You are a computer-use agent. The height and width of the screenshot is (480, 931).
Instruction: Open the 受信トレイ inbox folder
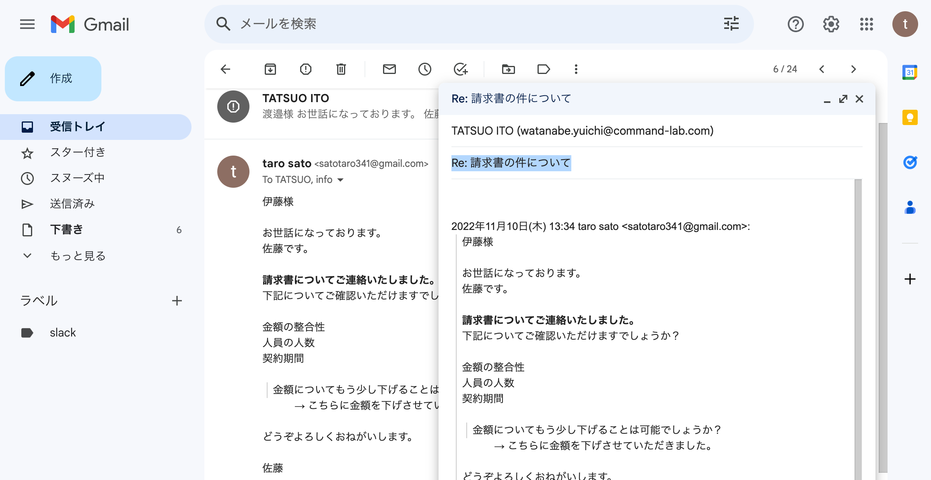96,127
